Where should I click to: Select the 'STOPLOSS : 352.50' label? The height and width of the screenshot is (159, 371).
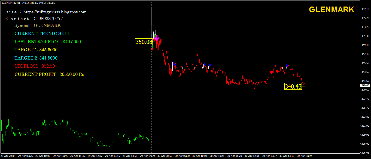coord(35,66)
